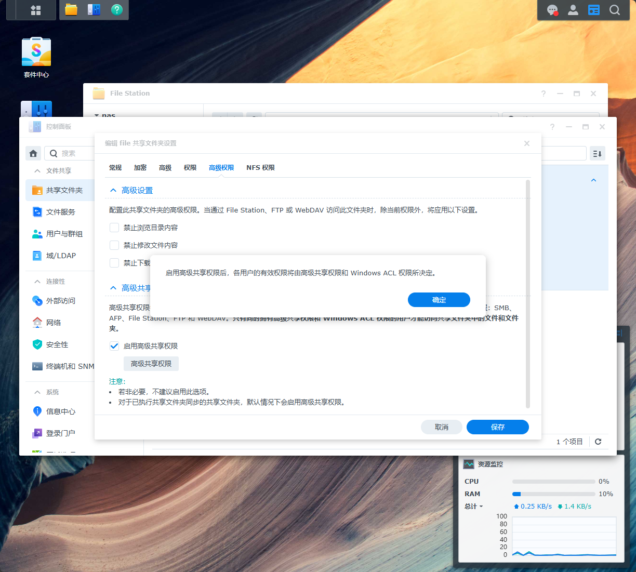Open the desktop search magnifier icon

(x=615, y=10)
